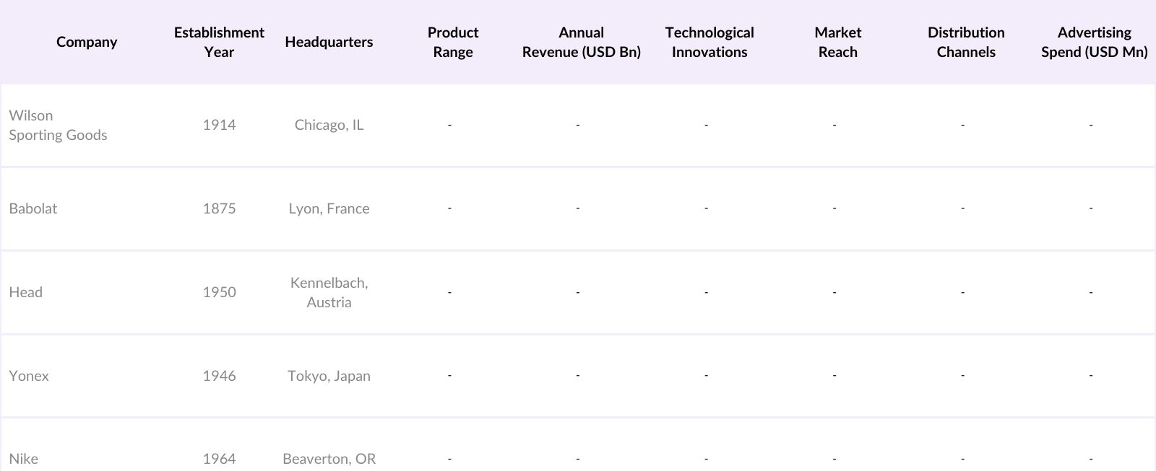Select Annual Revenue (USD Bn) header
The width and height of the screenshot is (1156, 471).
click(x=581, y=42)
